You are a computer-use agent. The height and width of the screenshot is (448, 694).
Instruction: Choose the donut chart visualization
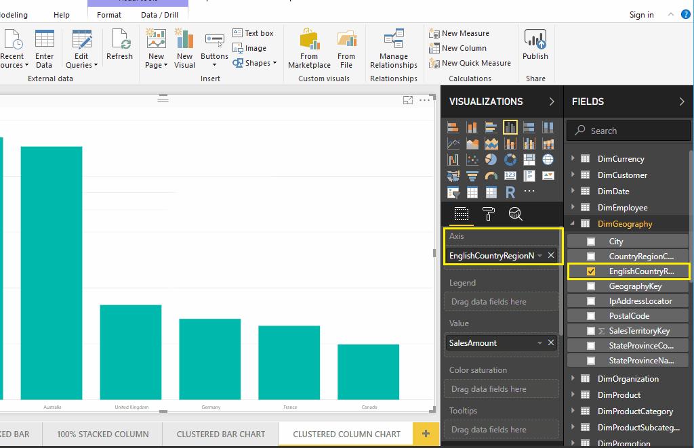point(510,160)
